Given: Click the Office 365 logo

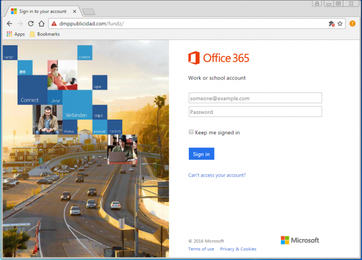Looking at the screenshot, I should pyautogui.click(x=219, y=58).
